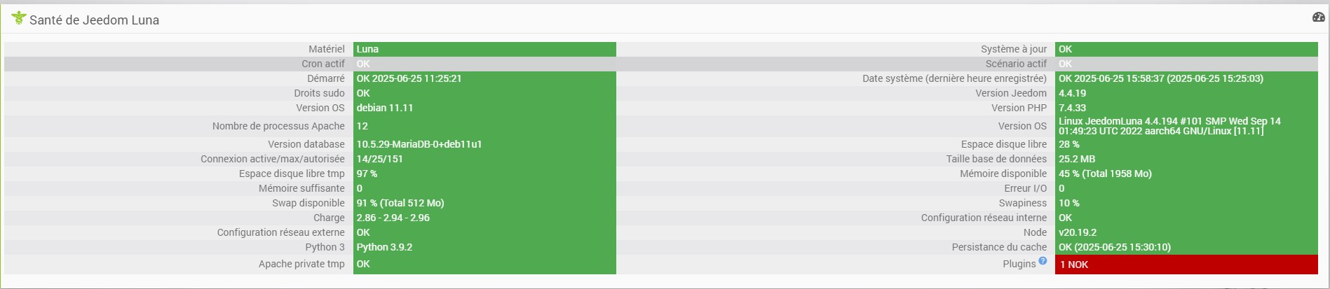Select the Node v20.19.2 value cell
This screenshot has width=1330, height=289.
(1186, 232)
